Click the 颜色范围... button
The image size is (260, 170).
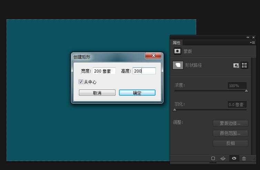tap(230, 133)
